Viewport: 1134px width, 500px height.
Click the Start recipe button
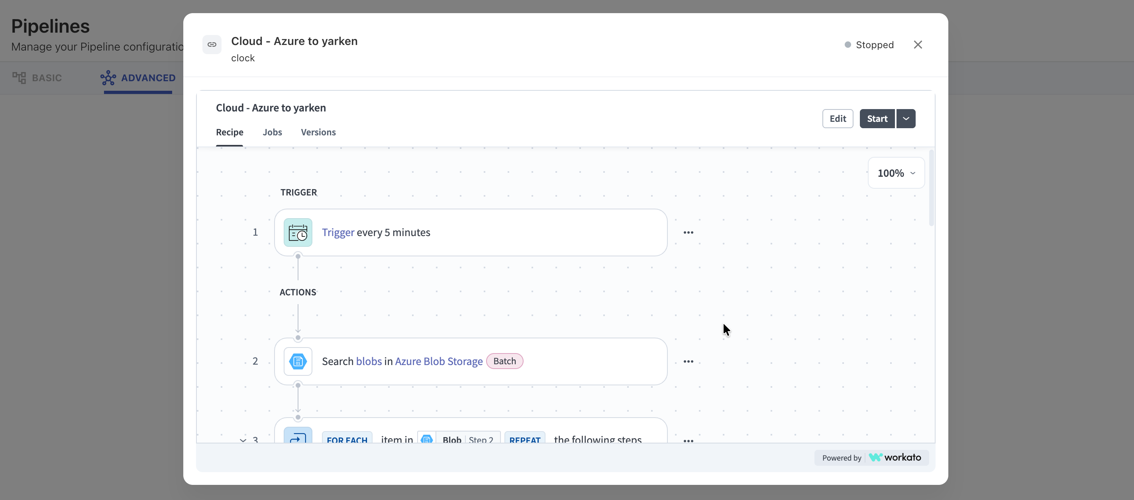[877, 118]
